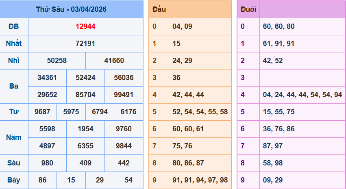The width and height of the screenshot is (346, 189).
Task: Click Bảy prize number 86
Action: click(42, 180)
